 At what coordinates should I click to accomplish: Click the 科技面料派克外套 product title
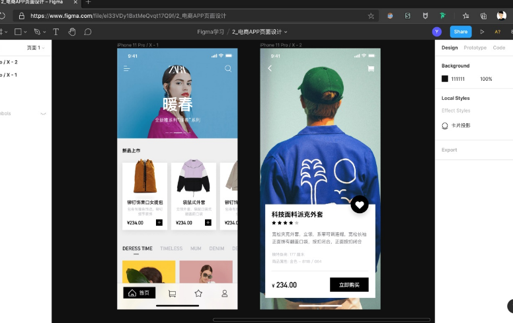click(x=297, y=214)
